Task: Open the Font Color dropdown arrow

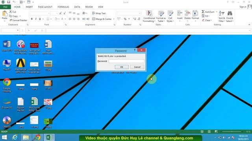Action: pos(65,19)
